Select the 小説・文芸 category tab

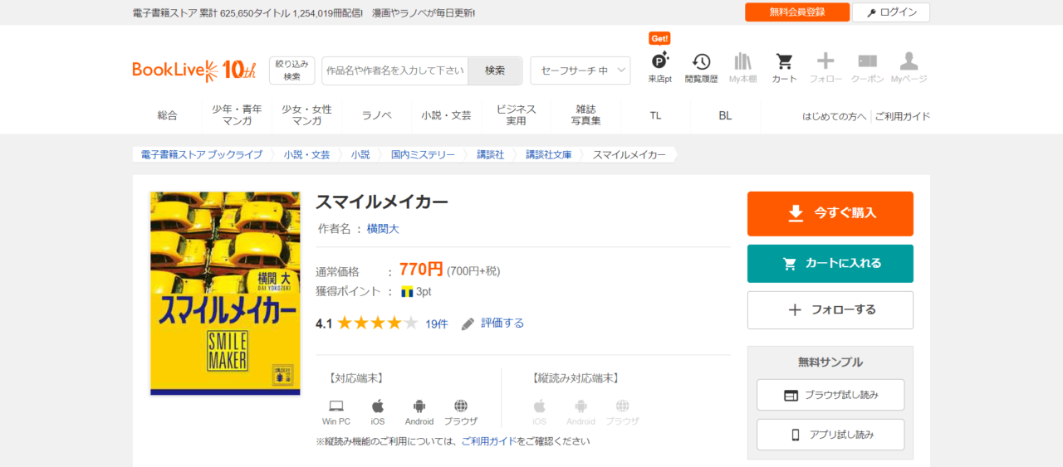pos(446,115)
